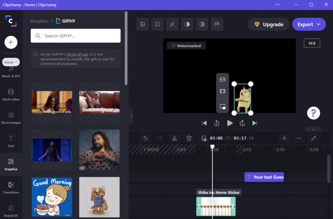Open the Speed gauge tool

point(217,24)
